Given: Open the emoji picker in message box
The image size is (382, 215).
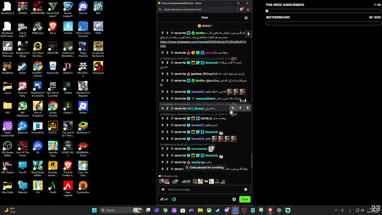Looking at the screenshot, I should click(x=246, y=189).
